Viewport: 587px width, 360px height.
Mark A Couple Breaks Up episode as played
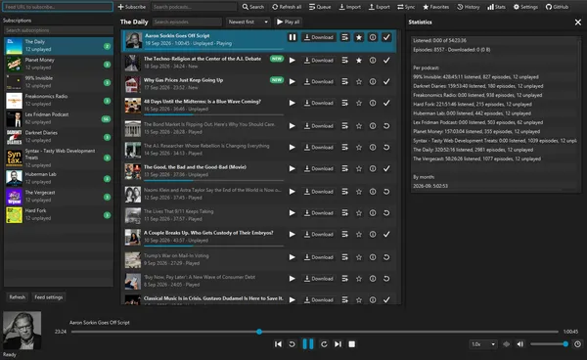tap(386, 234)
